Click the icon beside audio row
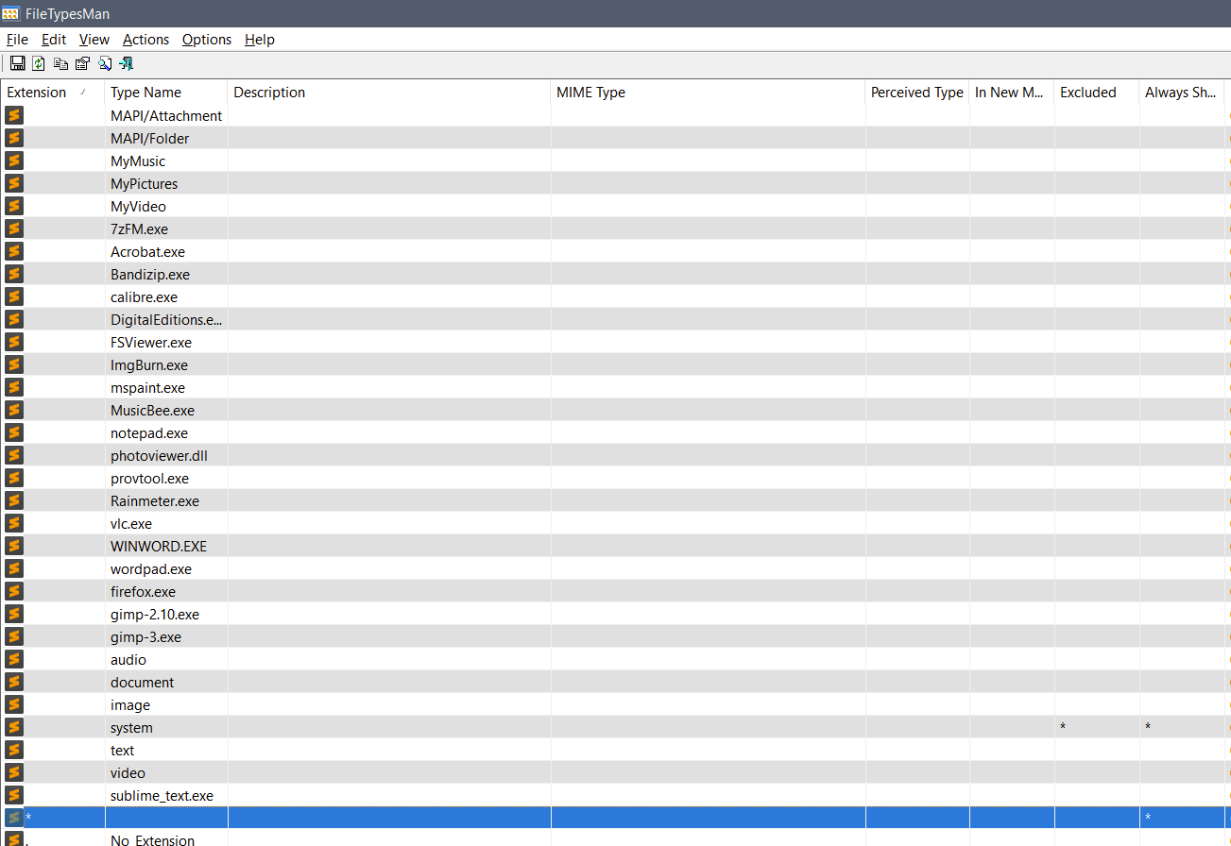 pos(13,659)
